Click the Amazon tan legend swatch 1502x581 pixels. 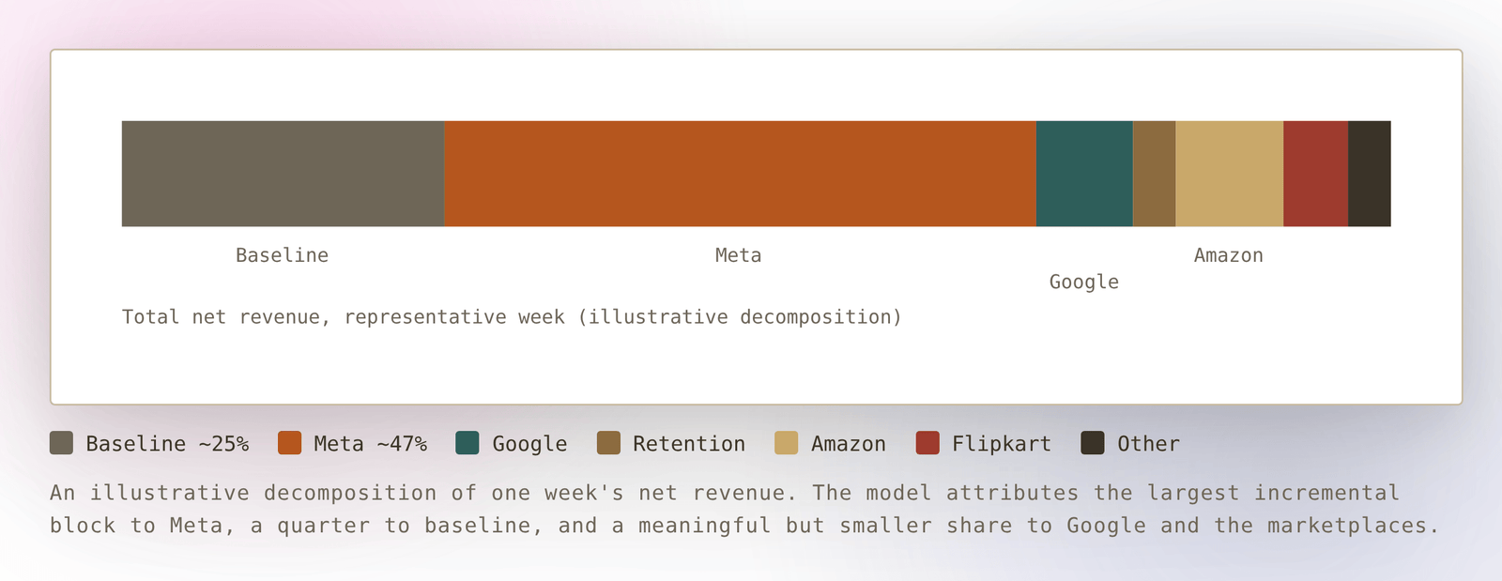(787, 443)
